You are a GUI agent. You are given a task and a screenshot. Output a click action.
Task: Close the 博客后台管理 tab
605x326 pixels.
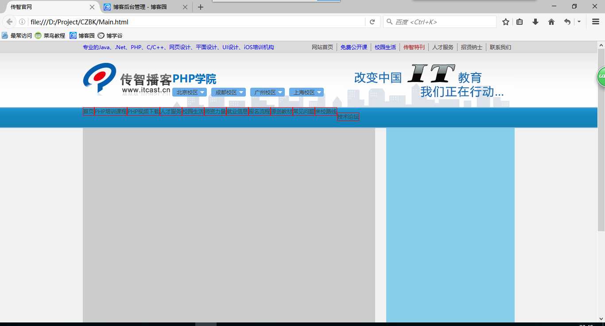click(x=186, y=7)
